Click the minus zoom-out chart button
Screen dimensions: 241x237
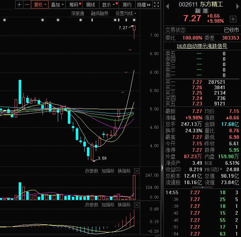(27, 5)
